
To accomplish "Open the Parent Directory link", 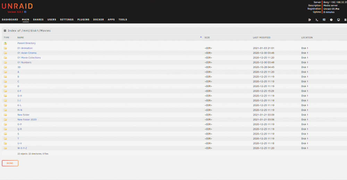I will click(27, 43).
